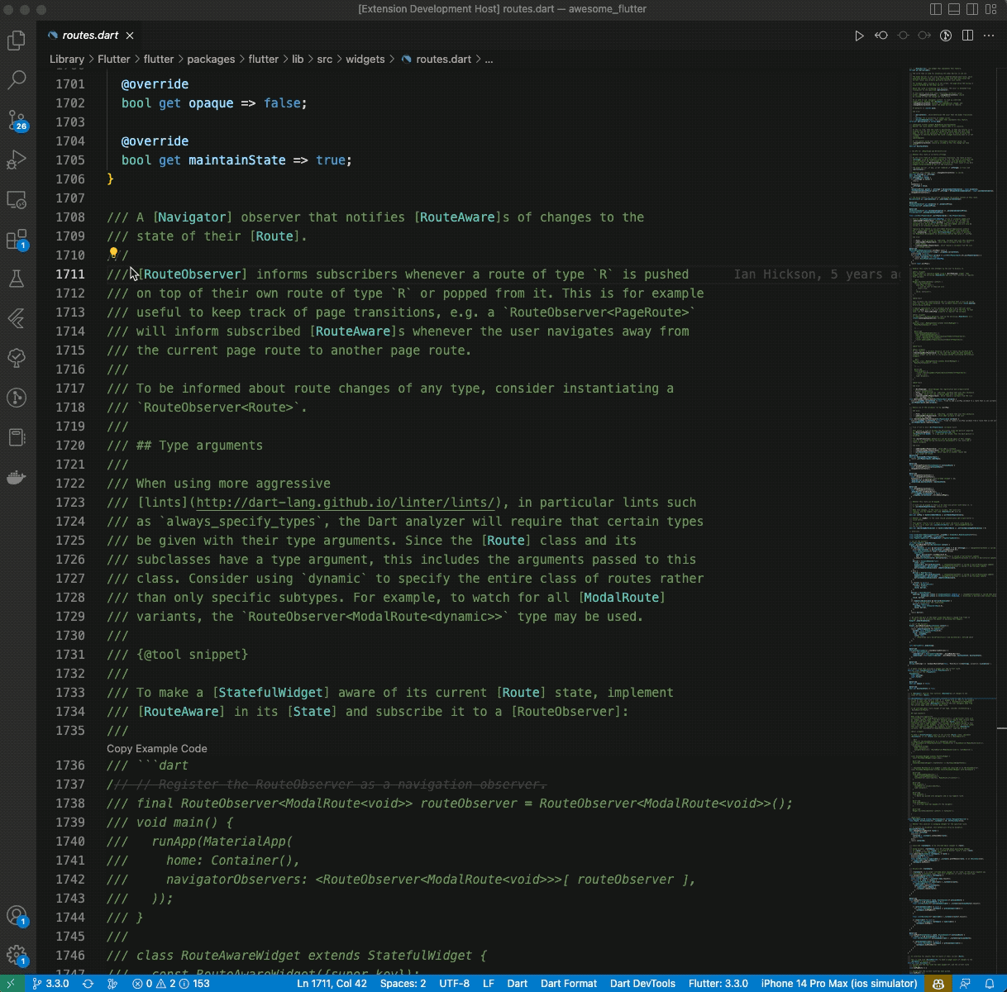Click the graph icon beside sync
Screen dimensions: 1007x992
[x=112, y=984]
